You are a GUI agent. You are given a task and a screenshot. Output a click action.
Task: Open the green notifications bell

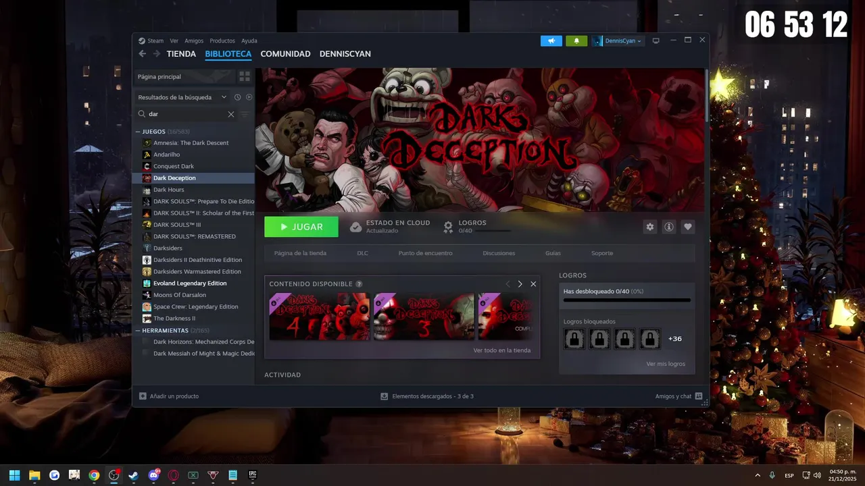point(576,40)
